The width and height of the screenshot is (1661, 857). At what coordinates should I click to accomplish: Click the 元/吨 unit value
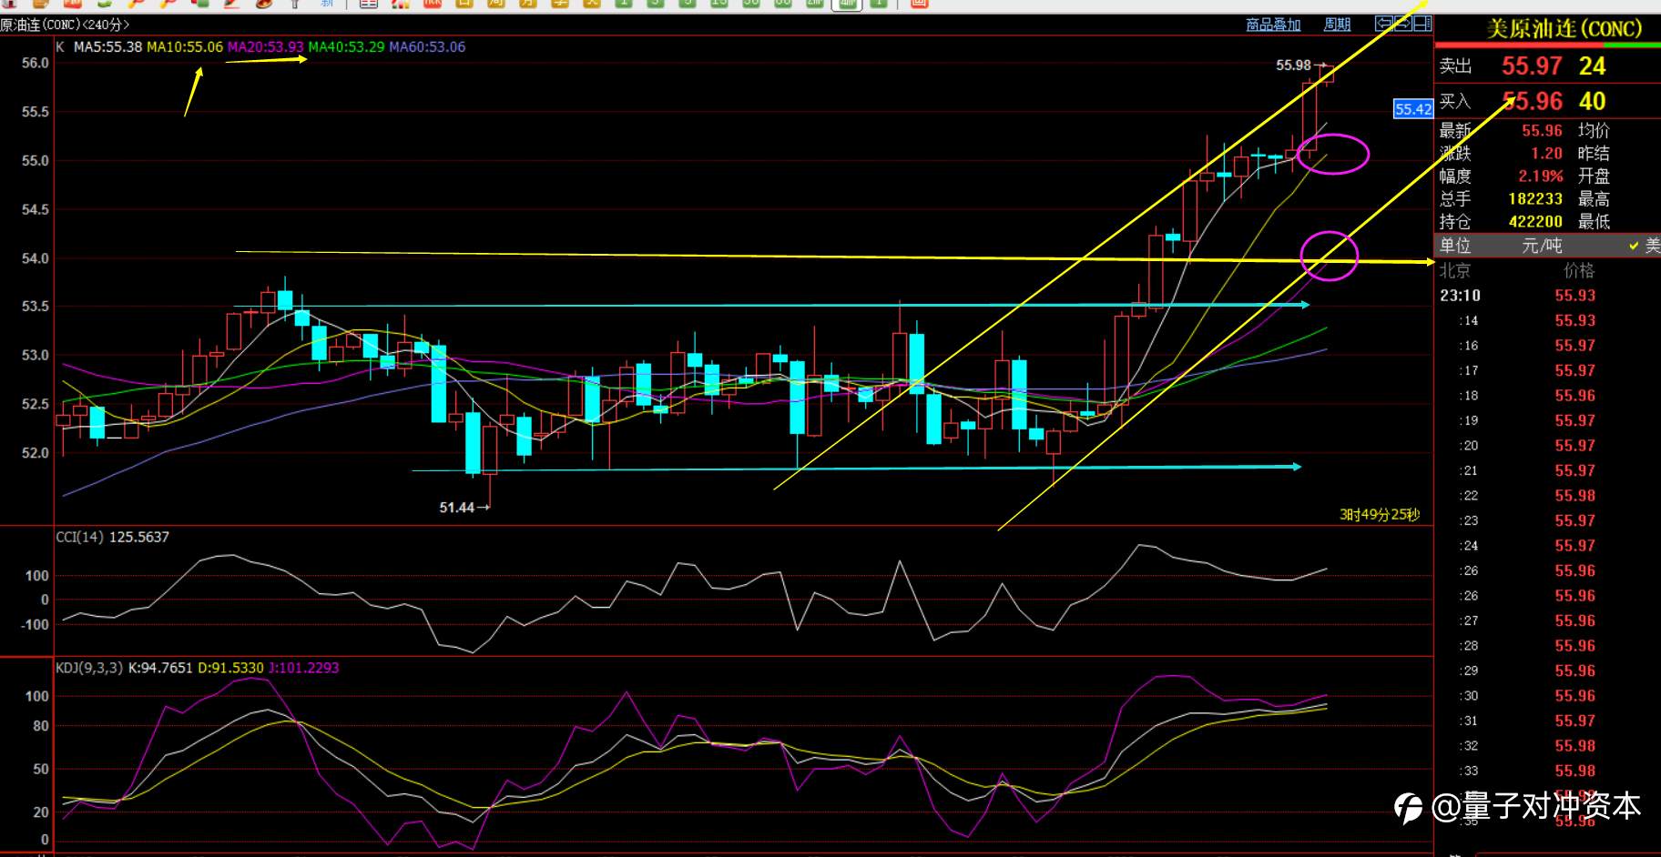(x=1542, y=246)
